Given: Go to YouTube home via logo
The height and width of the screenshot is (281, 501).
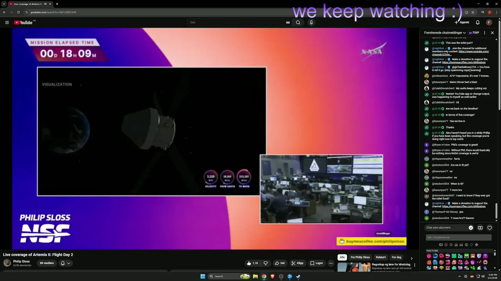Looking at the screenshot, I should point(23,23).
